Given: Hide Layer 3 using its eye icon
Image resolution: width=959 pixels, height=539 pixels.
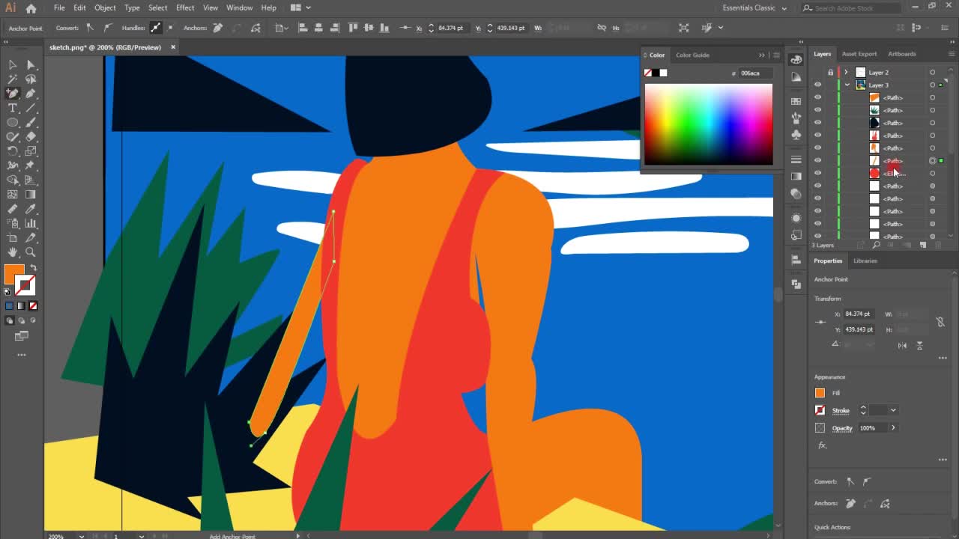Looking at the screenshot, I should (x=817, y=85).
